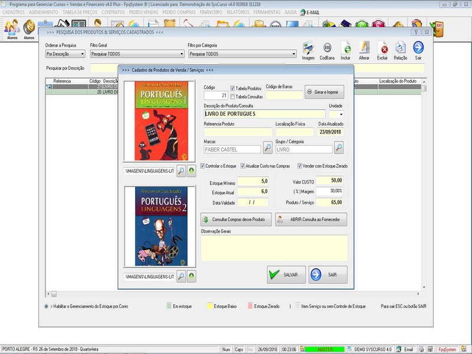
Task: Toggle Tabela Produtos checkbox
Action: pos(232,88)
